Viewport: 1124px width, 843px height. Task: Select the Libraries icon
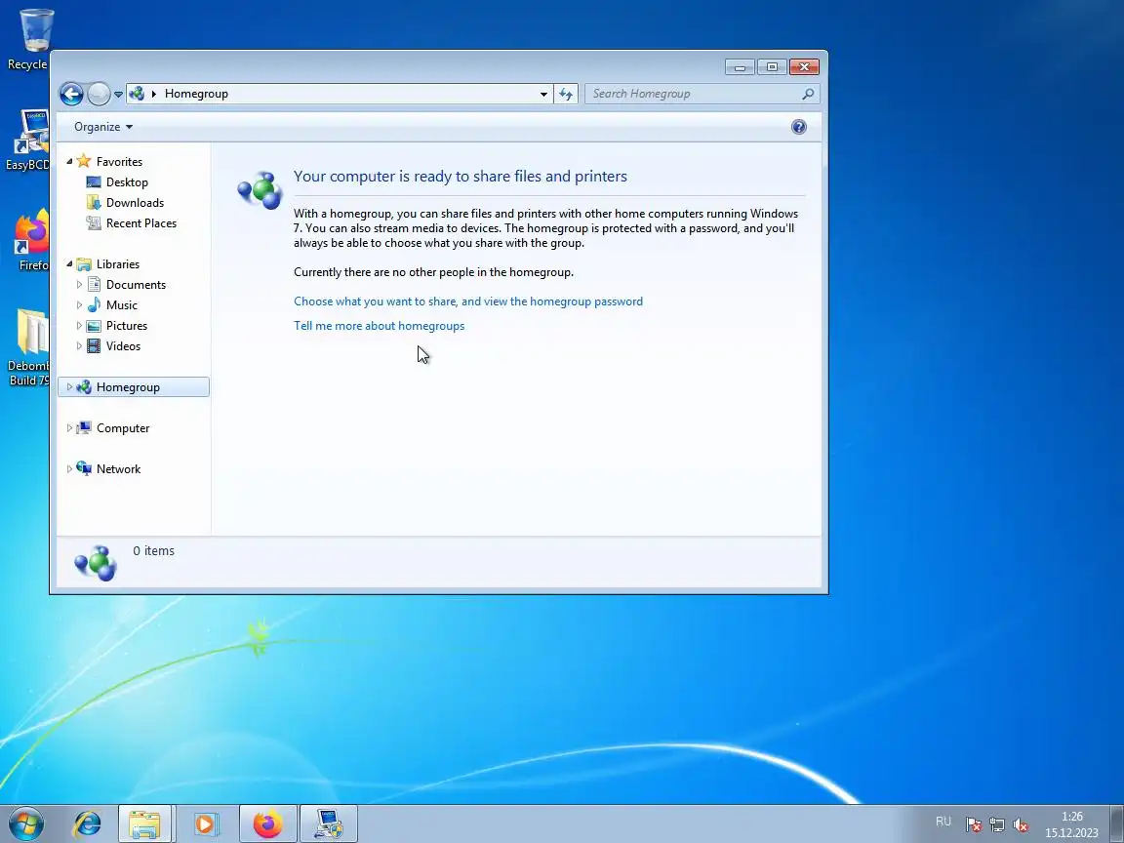click(x=84, y=264)
